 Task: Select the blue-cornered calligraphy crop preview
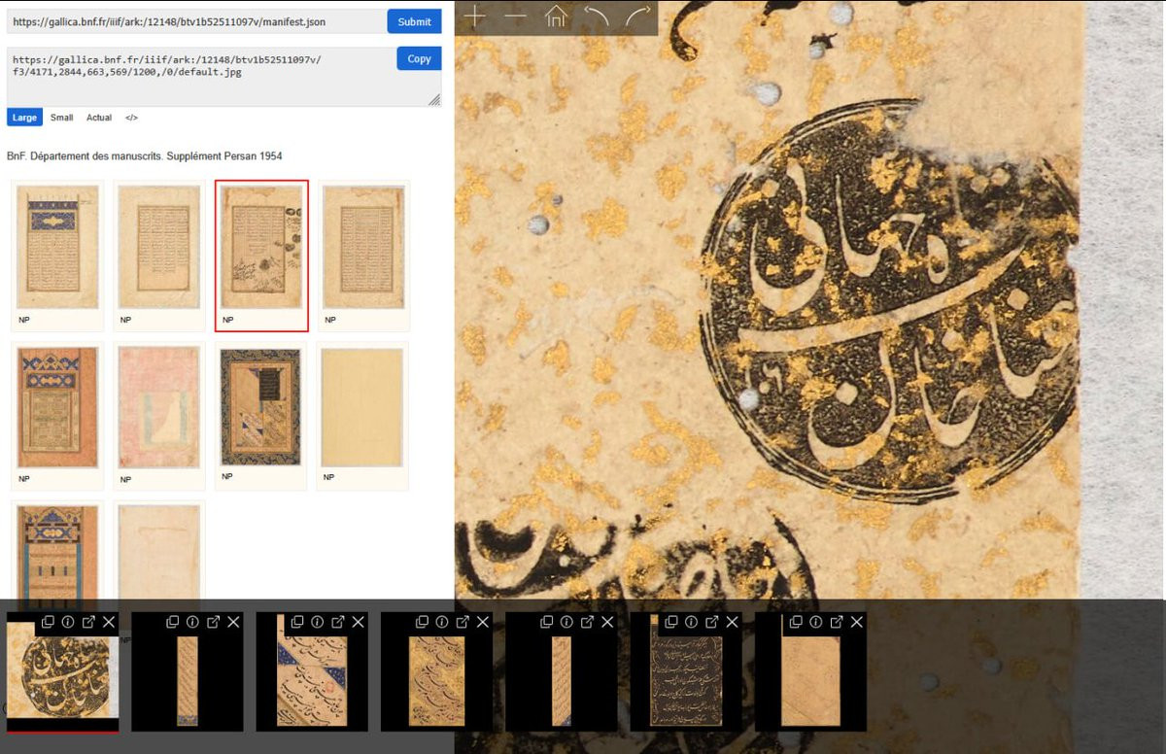click(x=312, y=680)
